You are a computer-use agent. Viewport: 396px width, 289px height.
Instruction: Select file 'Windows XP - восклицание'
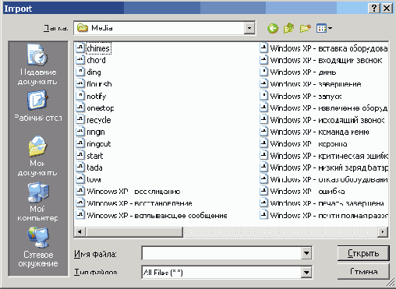(129, 192)
